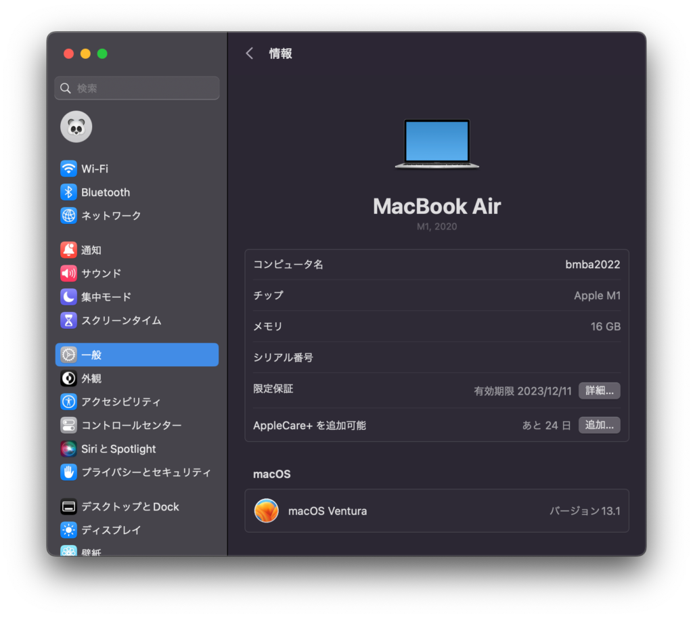This screenshot has width=693, height=618.
Task: Click the アクセシビリティ icon
Action: coord(68,402)
